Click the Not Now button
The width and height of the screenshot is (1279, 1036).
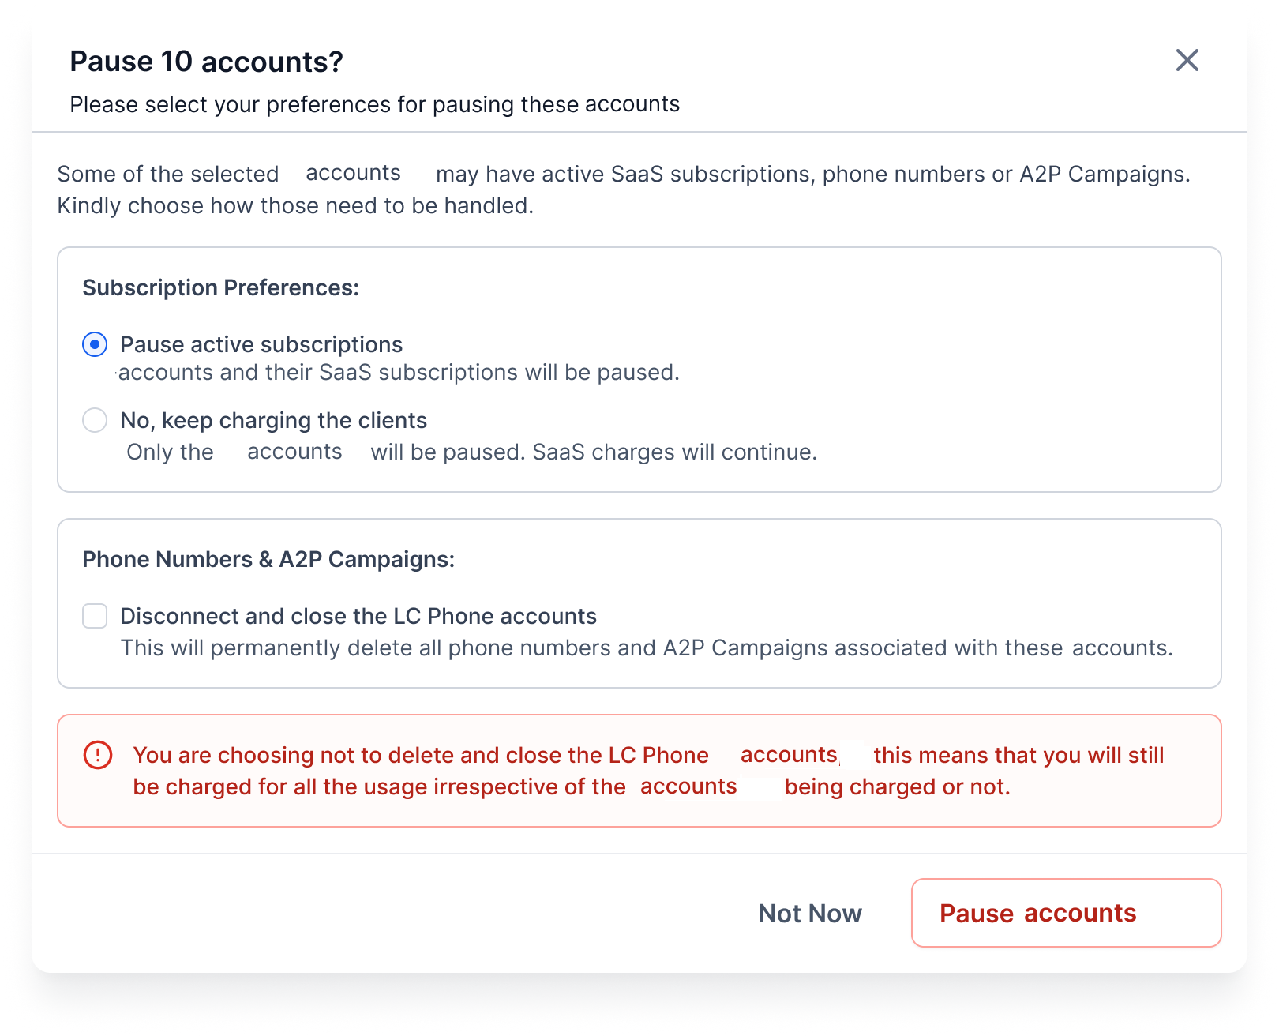809,913
